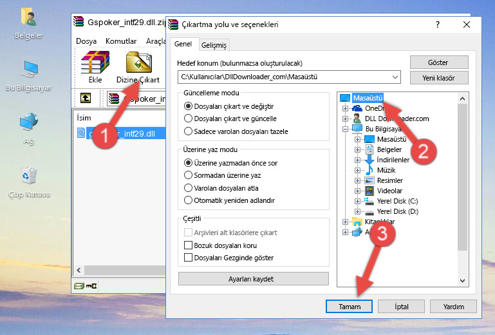Select Videolar folder label in tree
This screenshot has width=495, height=335.
(389, 191)
